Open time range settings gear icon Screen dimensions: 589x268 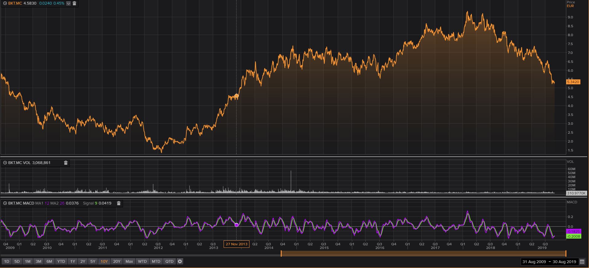click(180, 262)
